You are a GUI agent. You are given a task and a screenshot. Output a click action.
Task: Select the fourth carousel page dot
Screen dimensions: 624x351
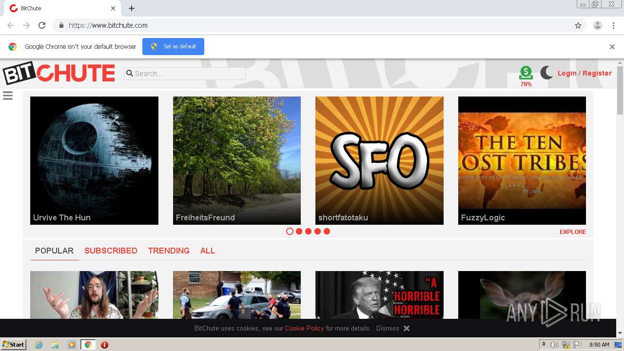point(317,232)
